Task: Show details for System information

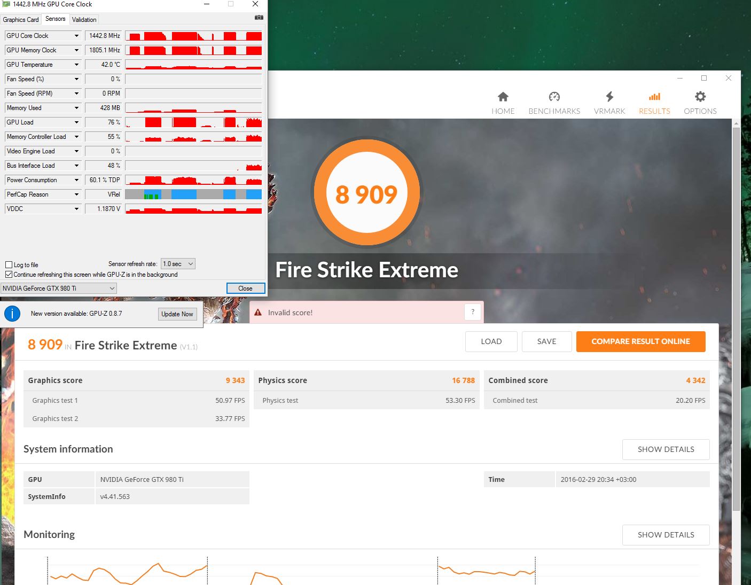Action: coord(666,449)
